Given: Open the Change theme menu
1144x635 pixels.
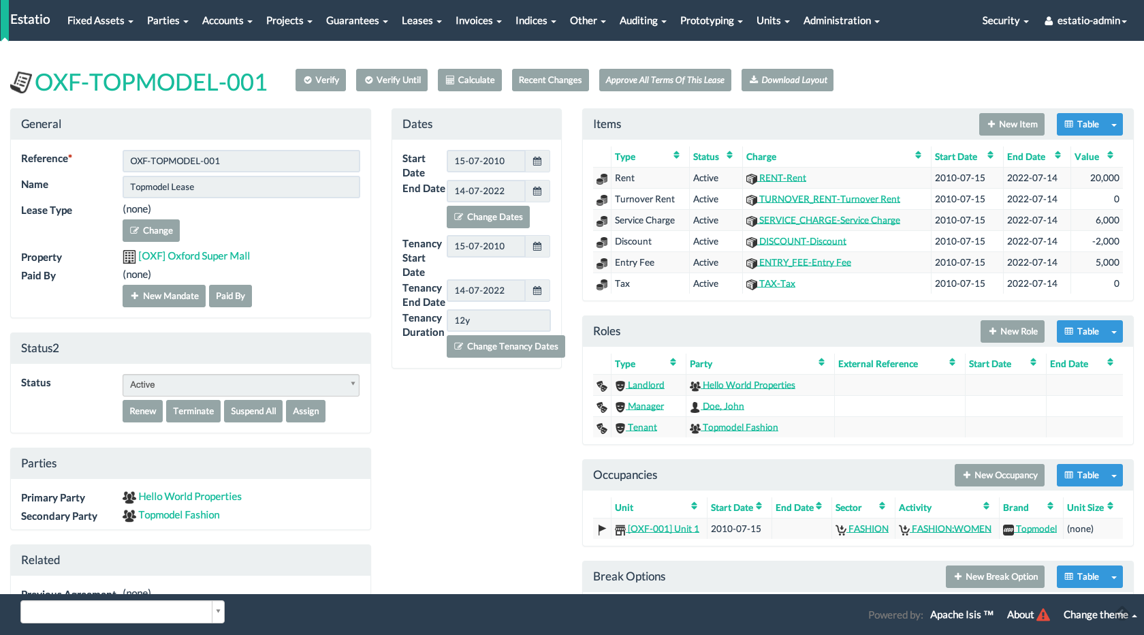Looking at the screenshot, I should [1100, 615].
